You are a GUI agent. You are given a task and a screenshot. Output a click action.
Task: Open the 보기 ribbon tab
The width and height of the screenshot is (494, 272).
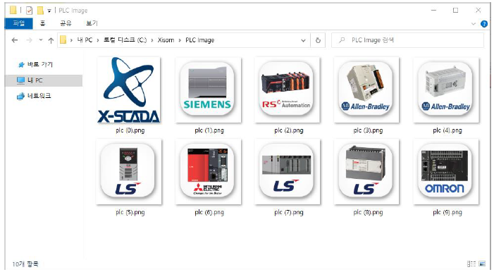(92, 23)
